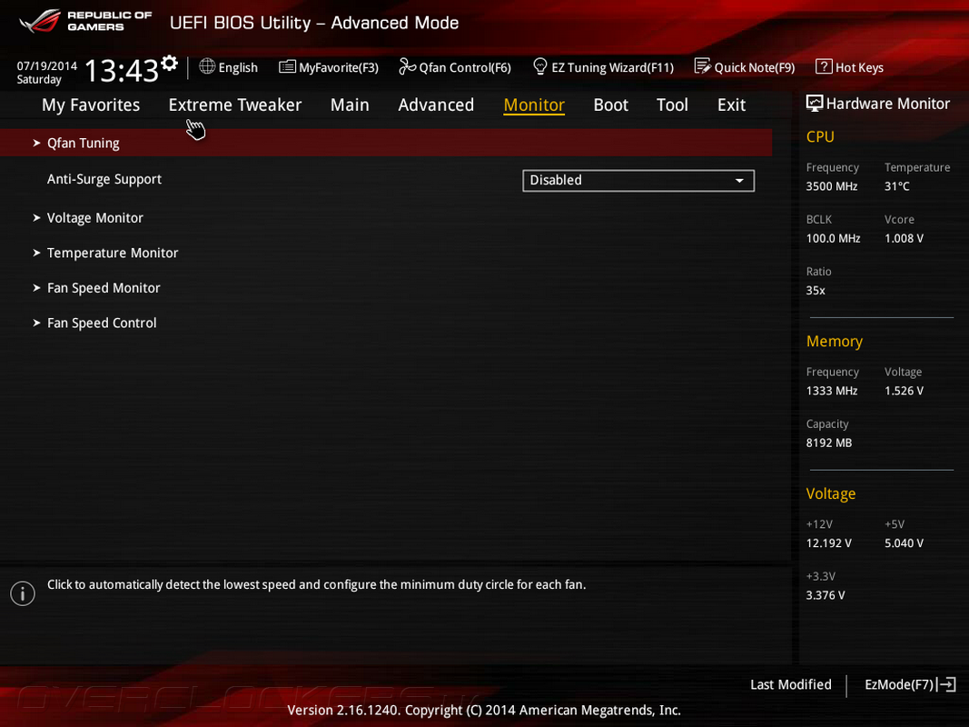Open the Voltage Monitor submenu
This screenshot has height=727, width=969.
pos(95,217)
